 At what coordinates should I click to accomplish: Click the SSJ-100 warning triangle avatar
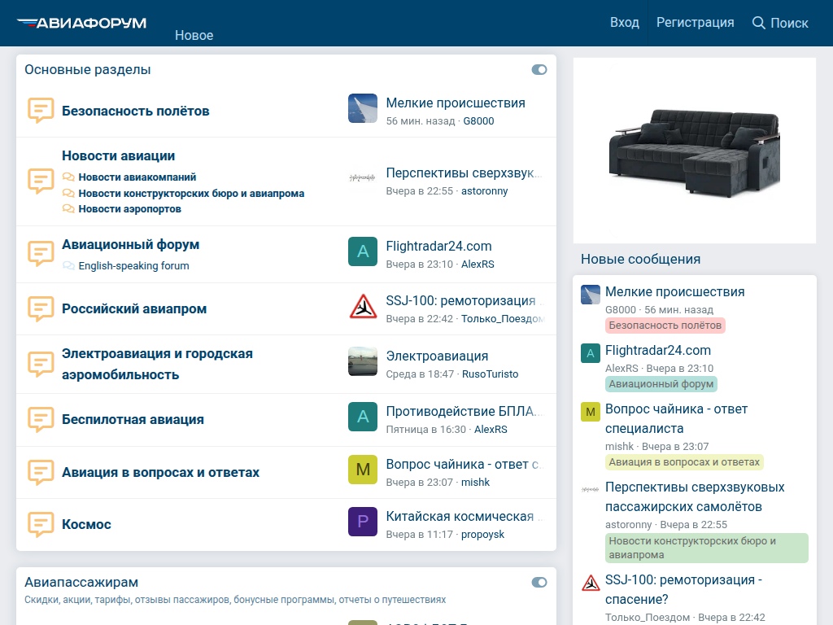pos(363,306)
